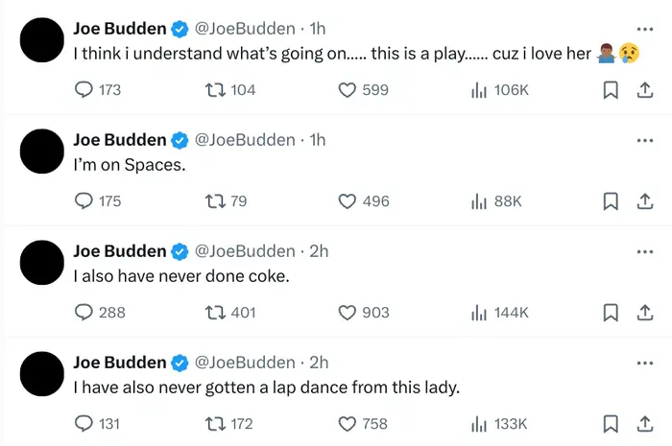View analytics of "I'm on Spaces." tweet
Image resolution: width=672 pixels, height=446 pixels.
(479, 201)
